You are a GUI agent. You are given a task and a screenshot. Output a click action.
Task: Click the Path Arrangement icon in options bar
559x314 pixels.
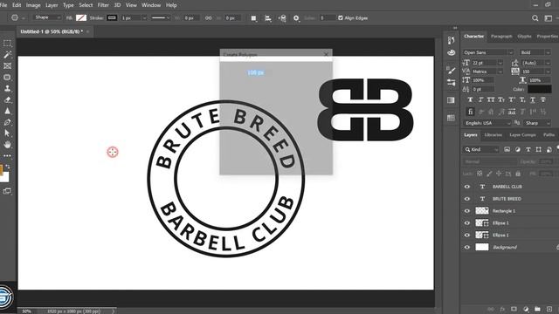(282, 18)
